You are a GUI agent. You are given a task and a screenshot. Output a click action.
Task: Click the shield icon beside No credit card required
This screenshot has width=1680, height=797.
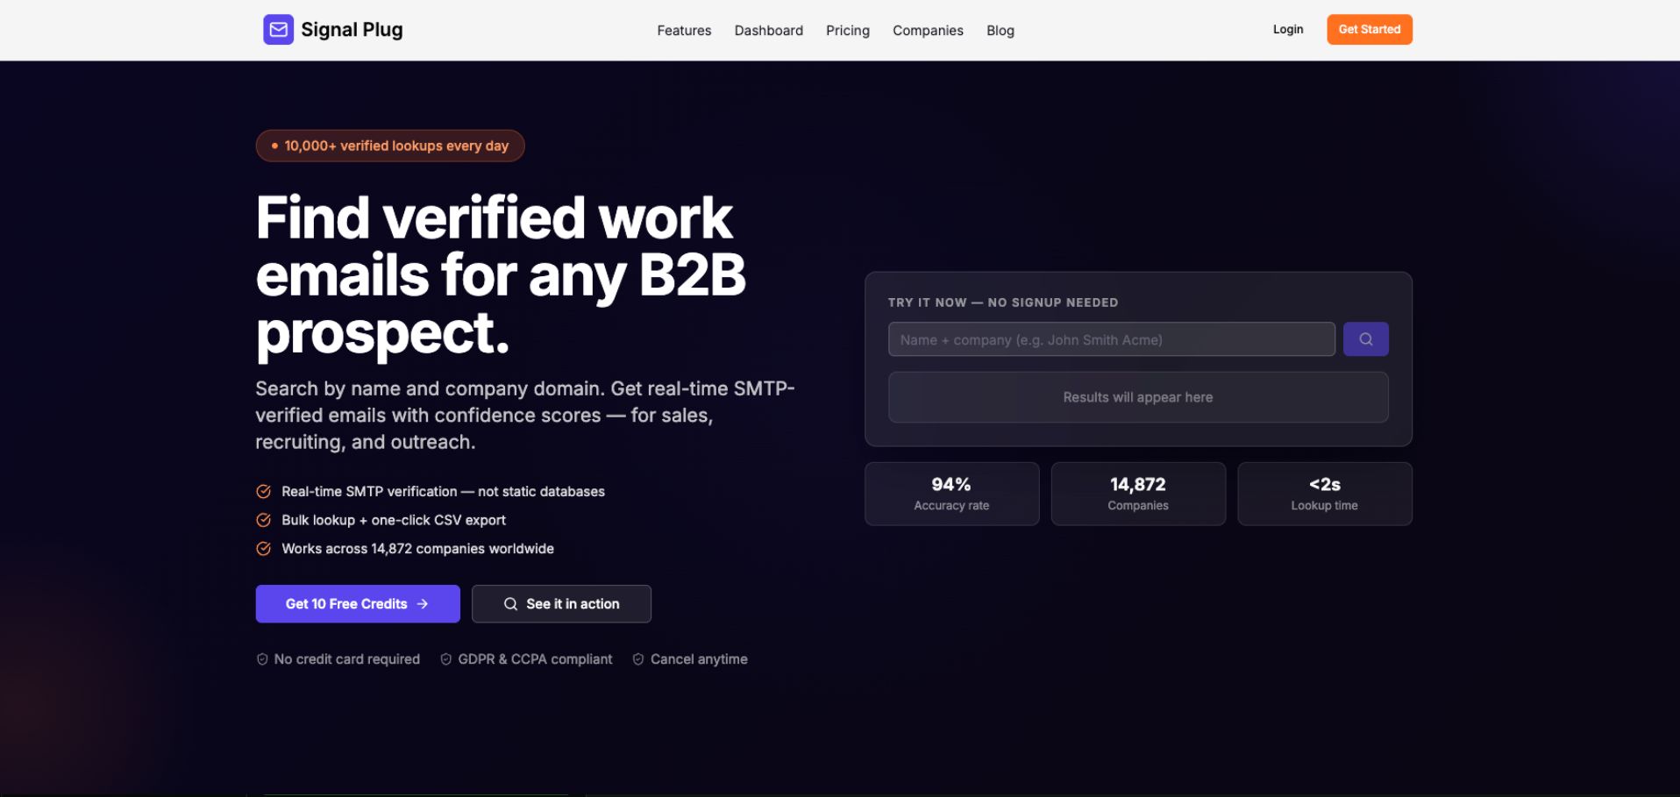262,659
